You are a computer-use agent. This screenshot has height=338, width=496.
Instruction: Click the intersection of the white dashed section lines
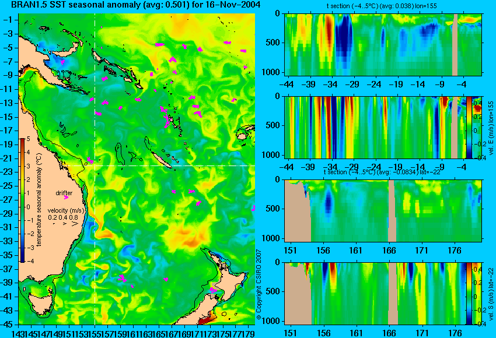95,166
